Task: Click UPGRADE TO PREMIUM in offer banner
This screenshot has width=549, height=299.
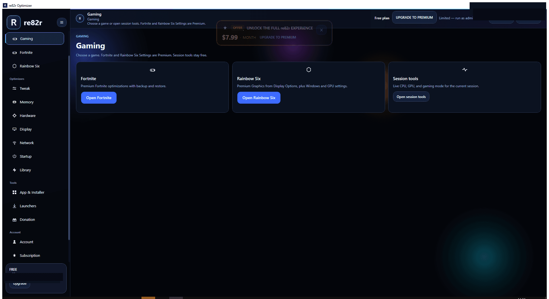Action: click(x=278, y=37)
